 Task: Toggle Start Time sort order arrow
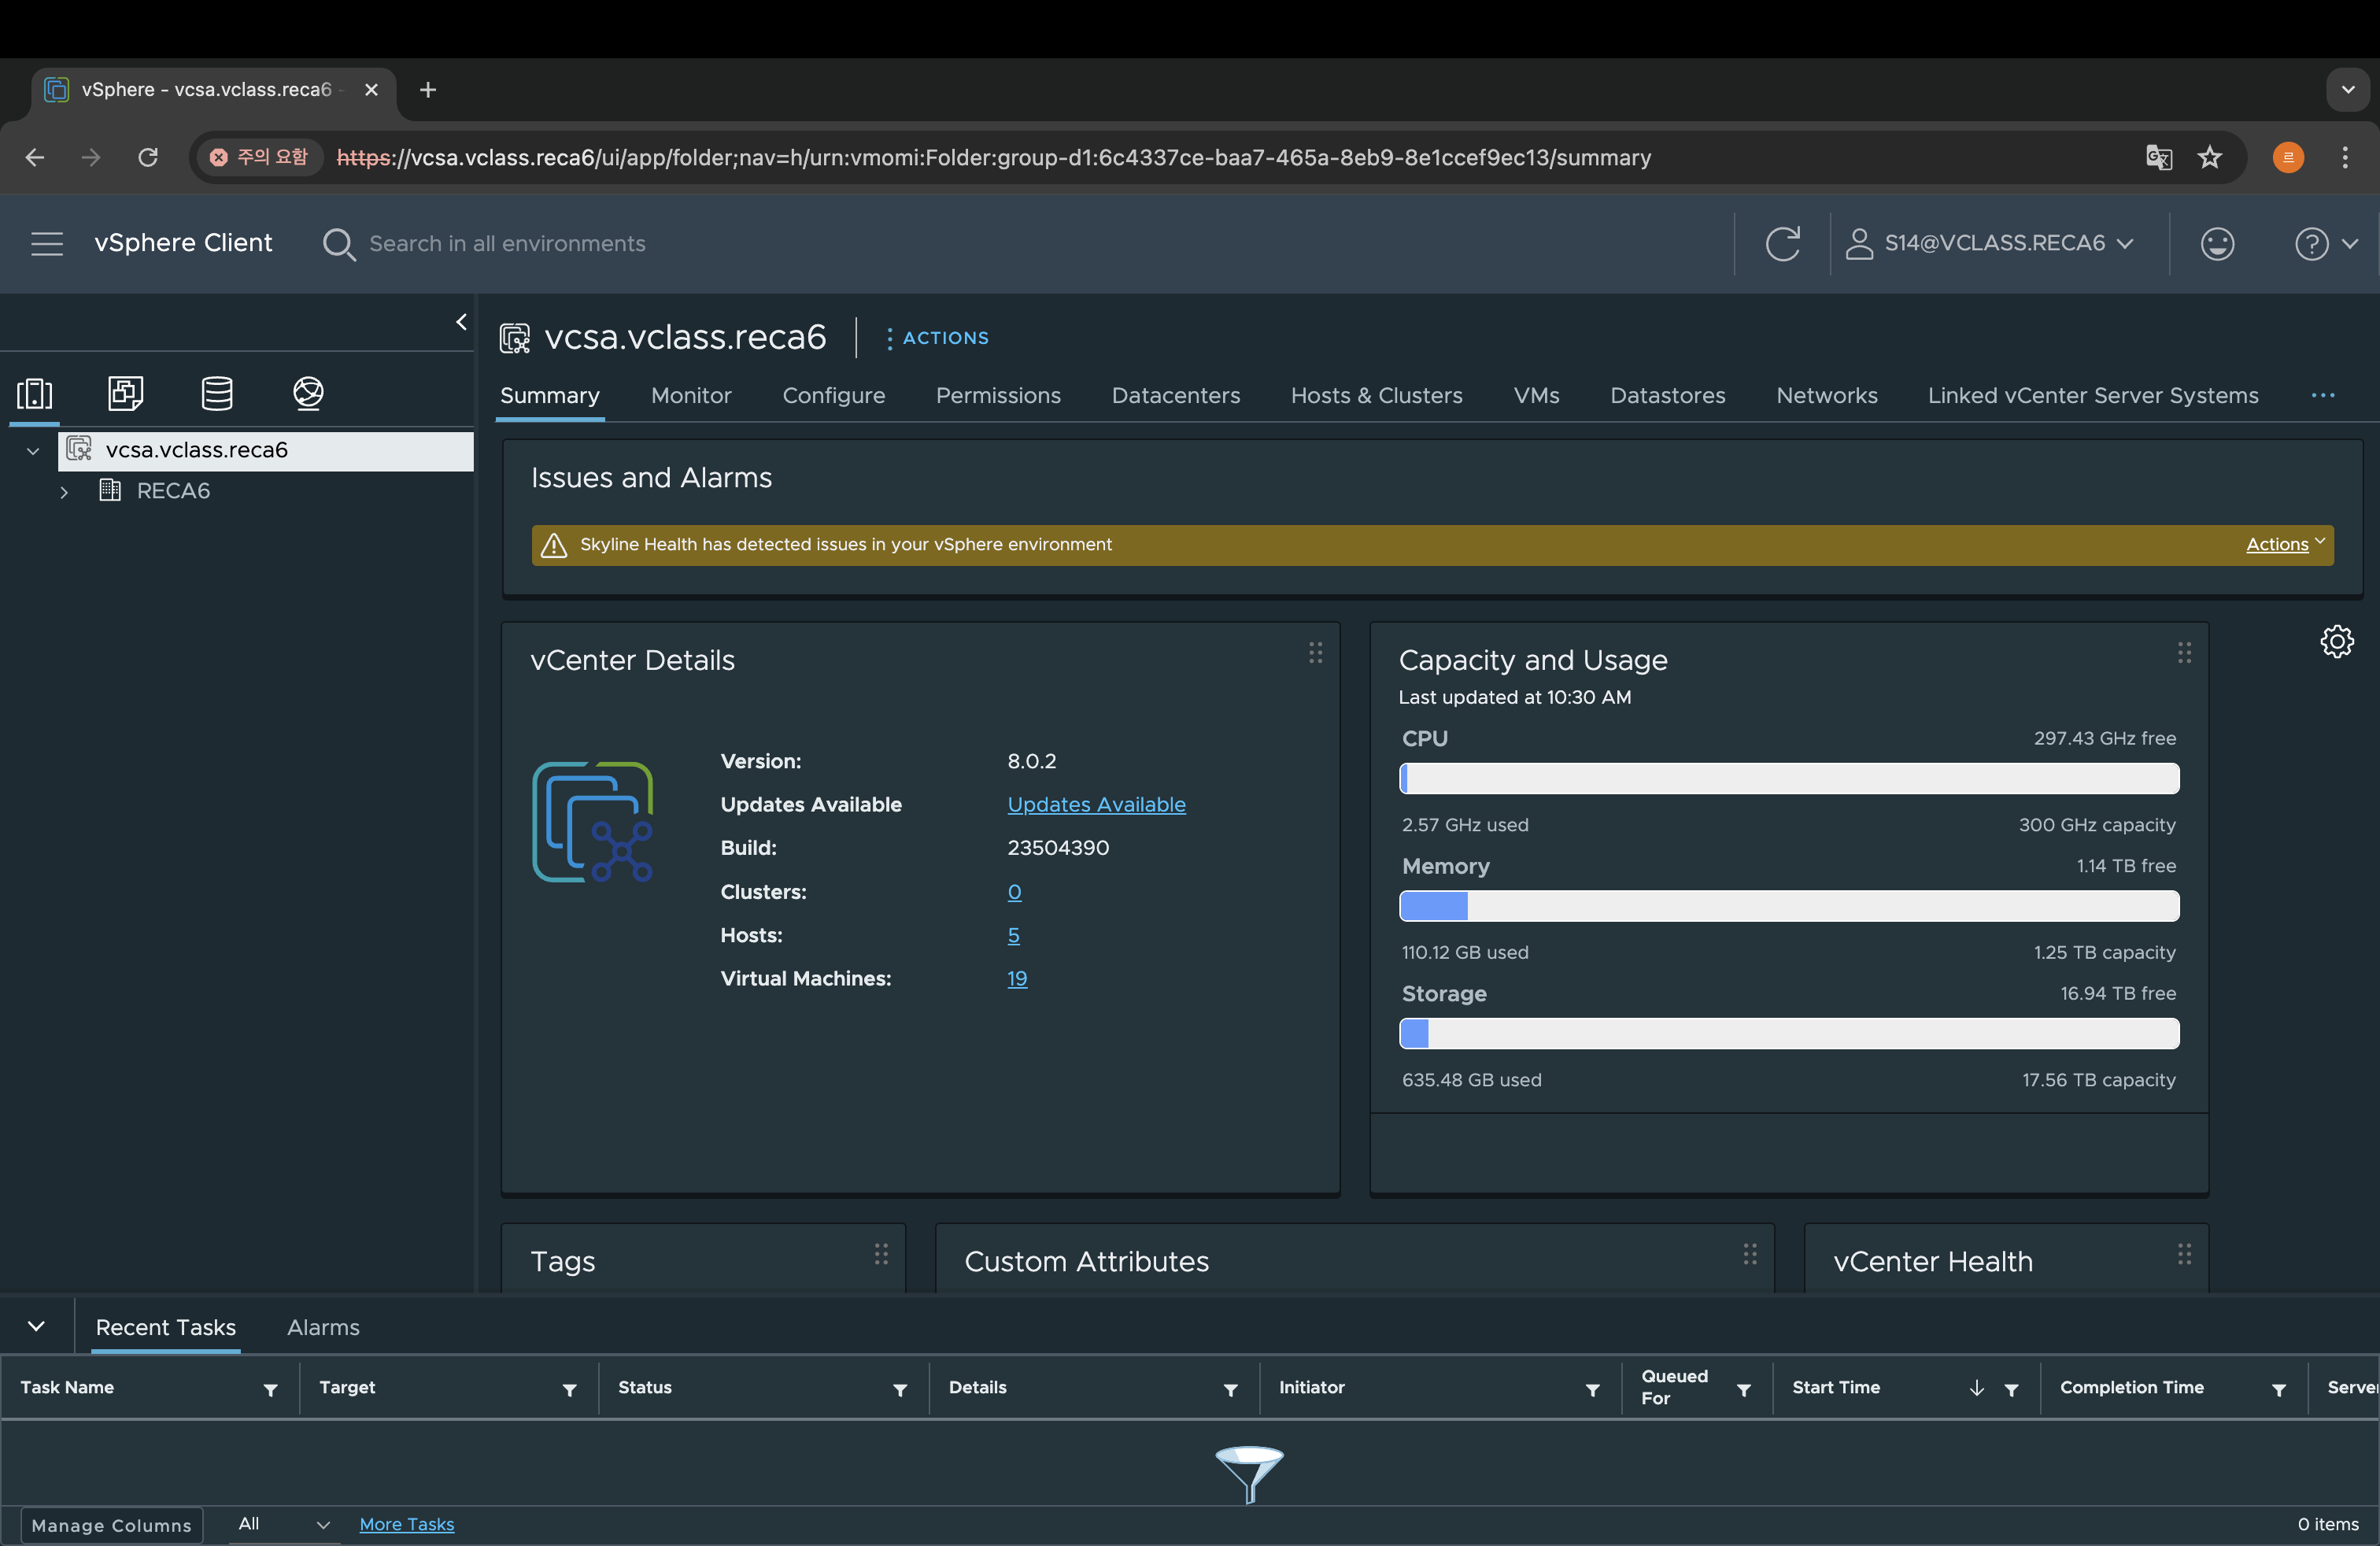[1976, 1388]
